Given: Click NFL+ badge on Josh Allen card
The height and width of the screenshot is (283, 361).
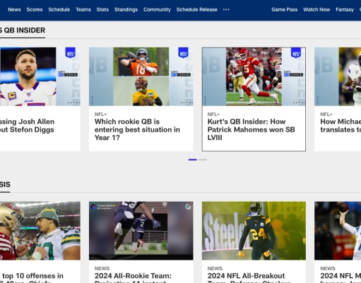Looking at the screenshot, I should pos(70,53).
